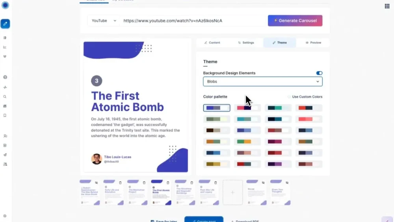The image size is (394, 222).
Task: Click Tibo Louis-Lucas author avatar on slide
Action: 97,159
